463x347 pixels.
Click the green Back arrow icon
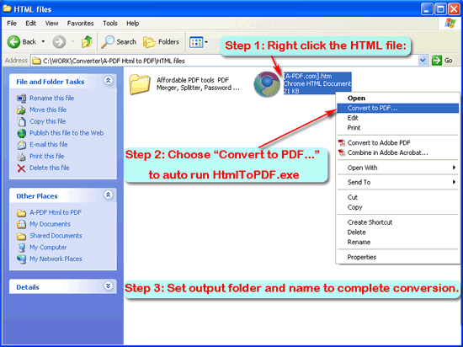(x=13, y=42)
